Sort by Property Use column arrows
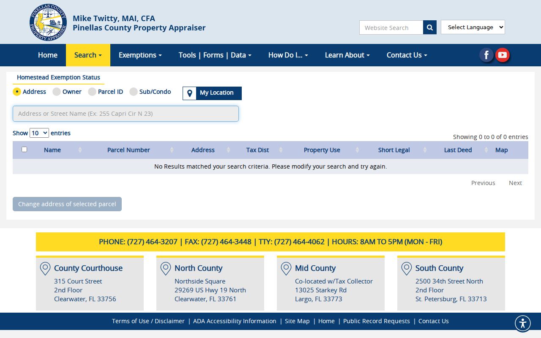 click(x=357, y=150)
